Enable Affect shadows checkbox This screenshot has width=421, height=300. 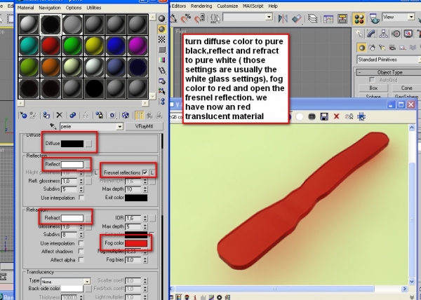click(x=81, y=251)
